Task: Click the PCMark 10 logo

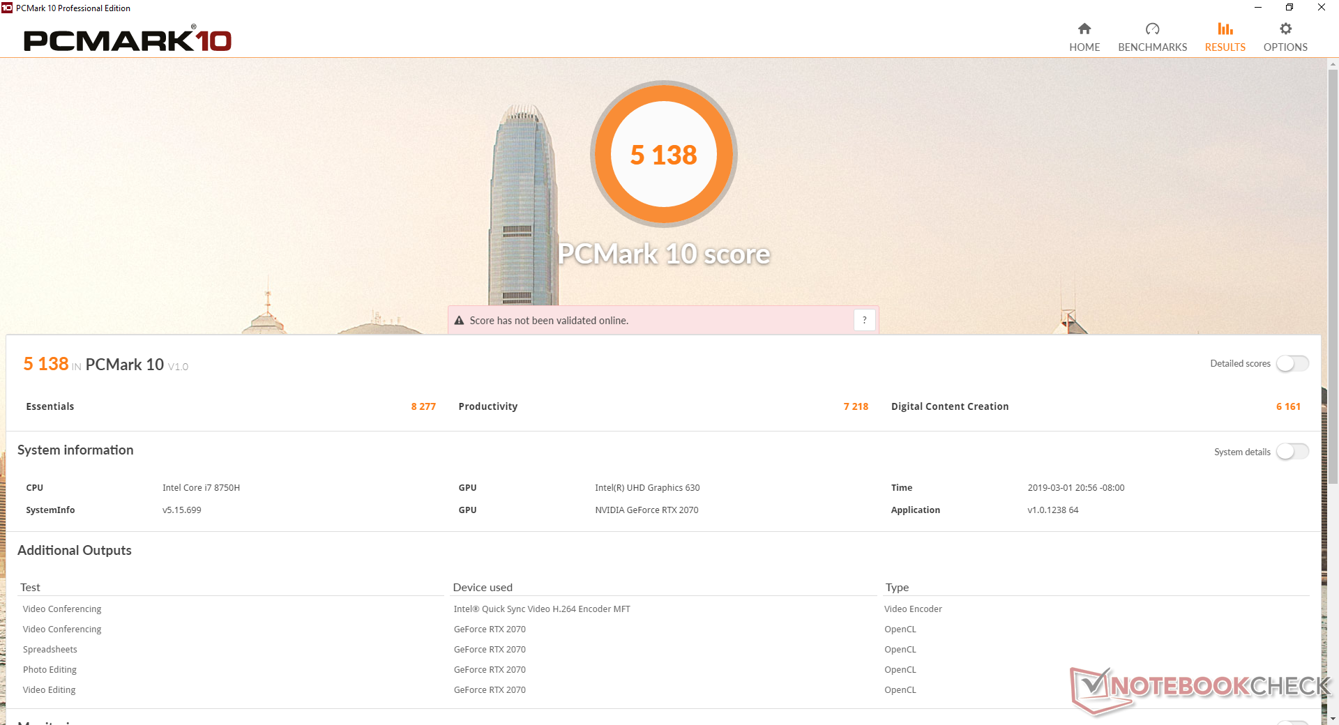Action: tap(128, 40)
